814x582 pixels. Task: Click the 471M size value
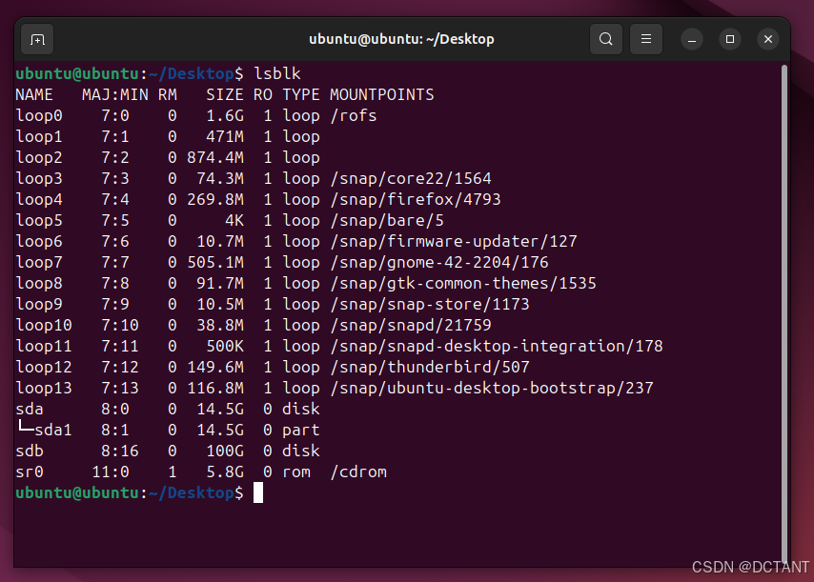(225, 136)
